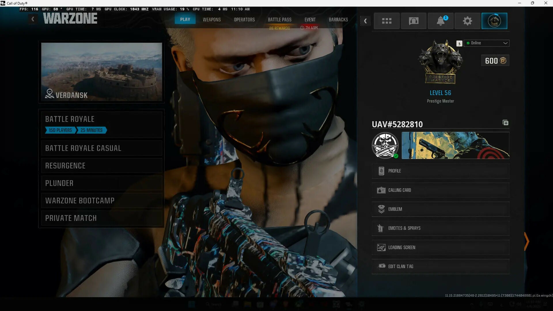The height and width of the screenshot is (311, 553).
Task: Open the Loading Screen option
Action: [440, 247]
